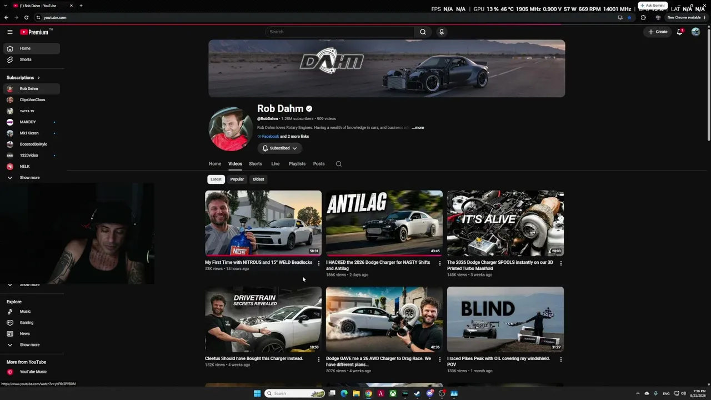
Task: Open a new browser tab
Action: click(81, 6)
